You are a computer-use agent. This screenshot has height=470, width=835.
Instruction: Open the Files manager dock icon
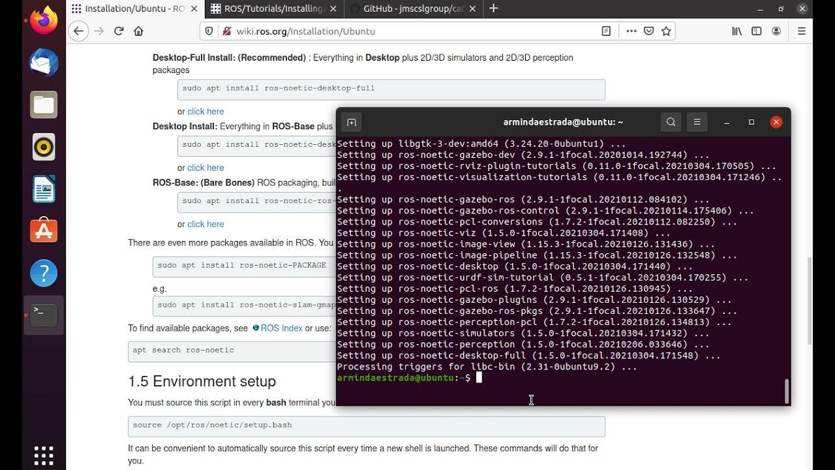44,104
